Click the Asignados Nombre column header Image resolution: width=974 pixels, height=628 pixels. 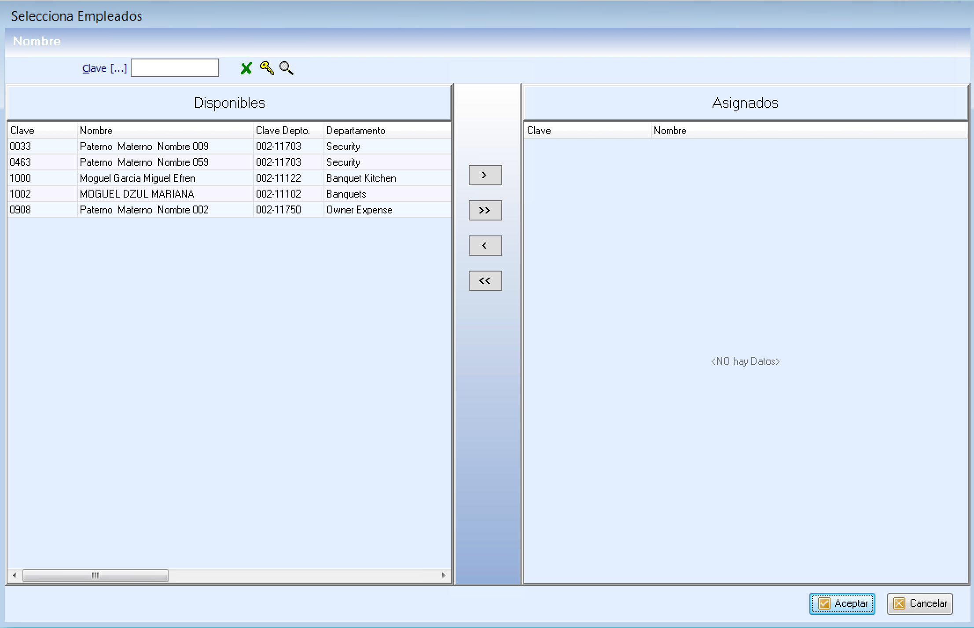click(809, 131)
